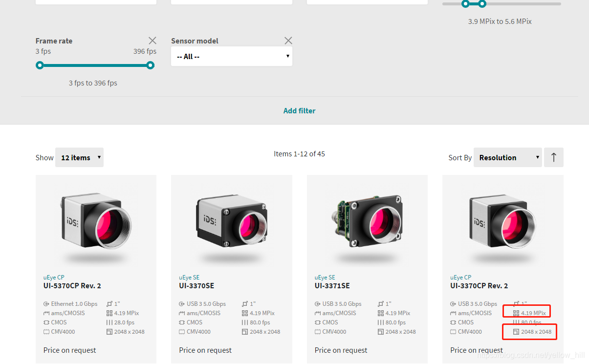Click the manufacturer icon on UI-5370CP
Image resolution: width=589 pixels, height=364 pixels.
click(x=46, y=313)
